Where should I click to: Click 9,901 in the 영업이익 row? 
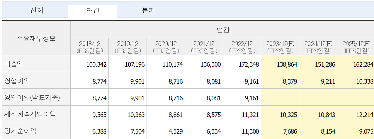137,81
